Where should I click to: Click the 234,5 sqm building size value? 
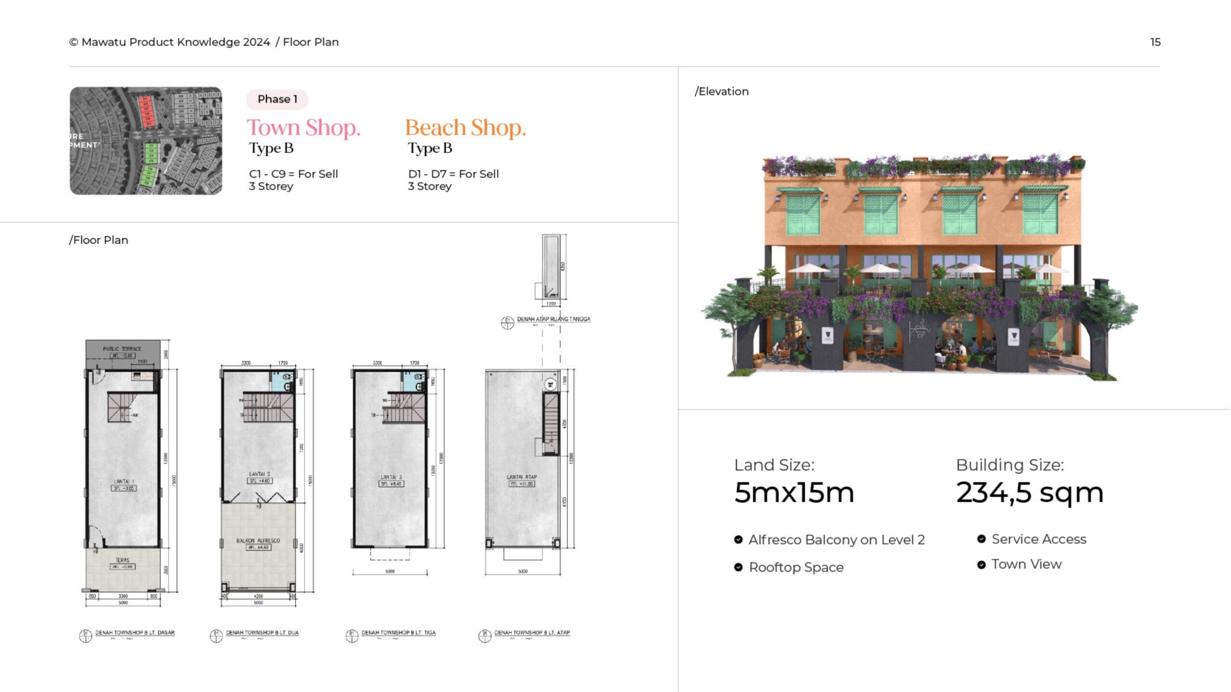[1029, 493]
